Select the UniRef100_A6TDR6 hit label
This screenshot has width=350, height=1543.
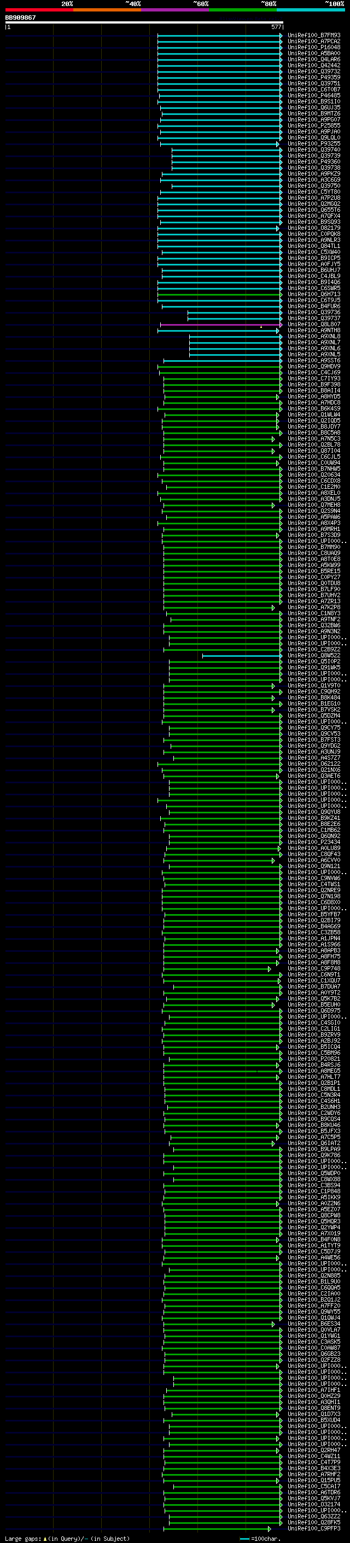point(314,1492)
